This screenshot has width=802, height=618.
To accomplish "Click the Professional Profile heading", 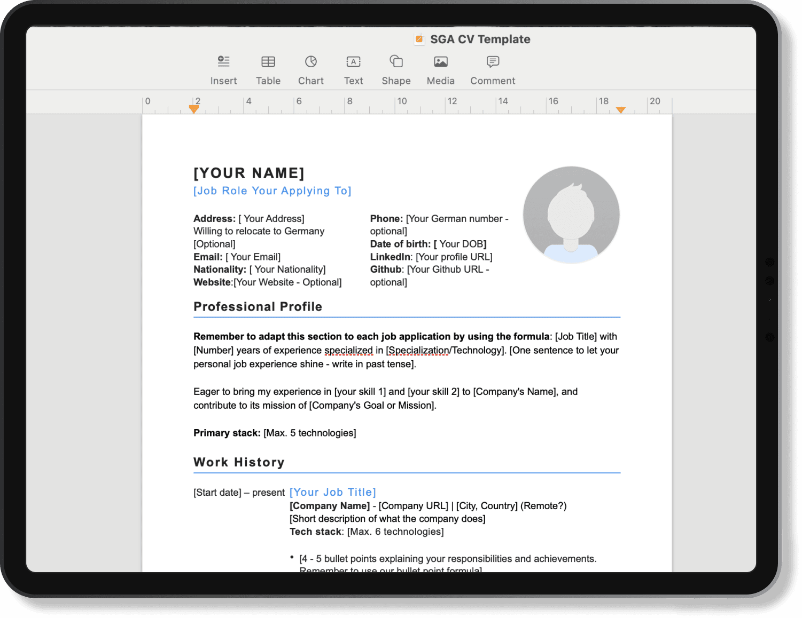I will click(258, 307).
